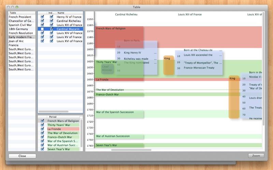Toggle Thirty Years' War period checkbox
This screenshot has width=273, height=170.
pyautogui.click(x=42, y=125)
